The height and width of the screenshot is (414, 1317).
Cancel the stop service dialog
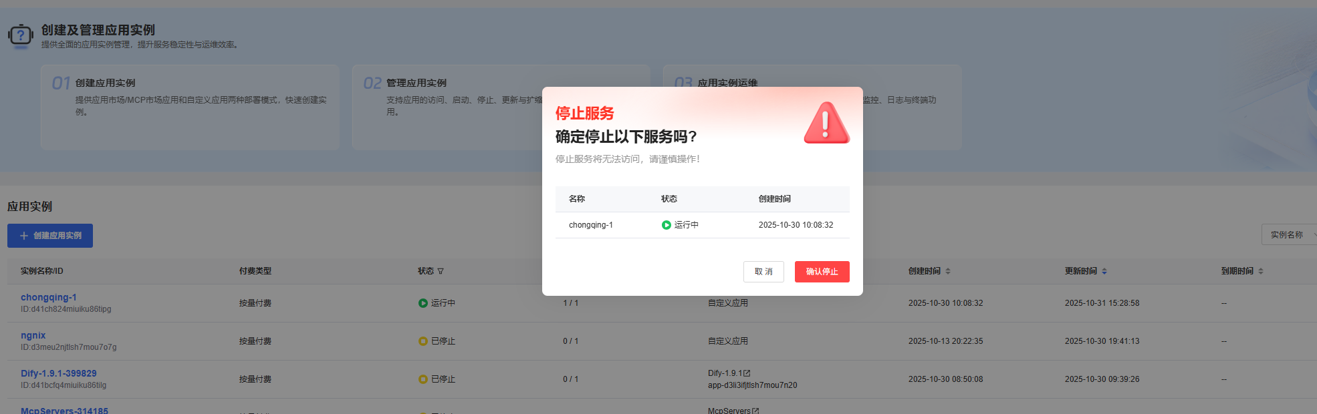point(763,272)
